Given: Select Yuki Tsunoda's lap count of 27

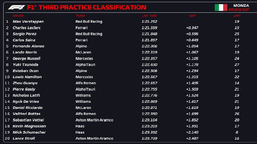Looking at the screenshot, I should [237, 65].
